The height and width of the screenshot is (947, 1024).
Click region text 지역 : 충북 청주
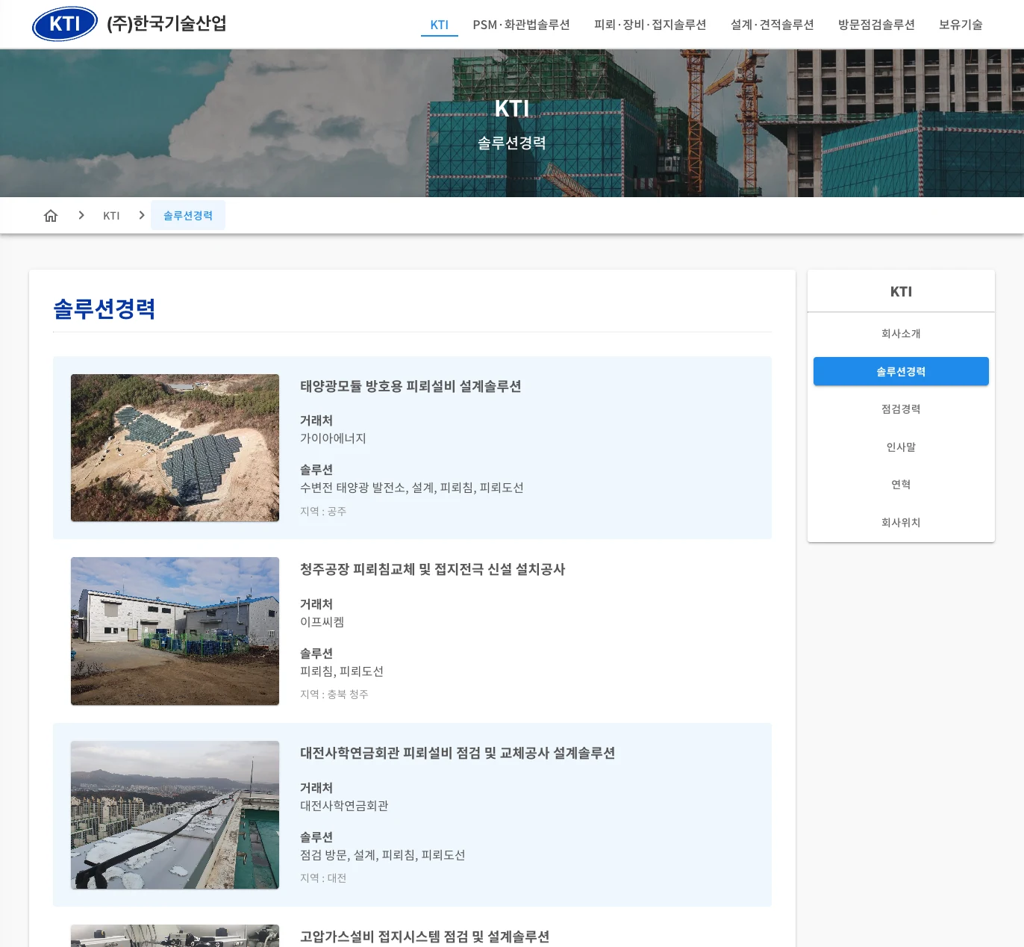(x=334, y=695)
